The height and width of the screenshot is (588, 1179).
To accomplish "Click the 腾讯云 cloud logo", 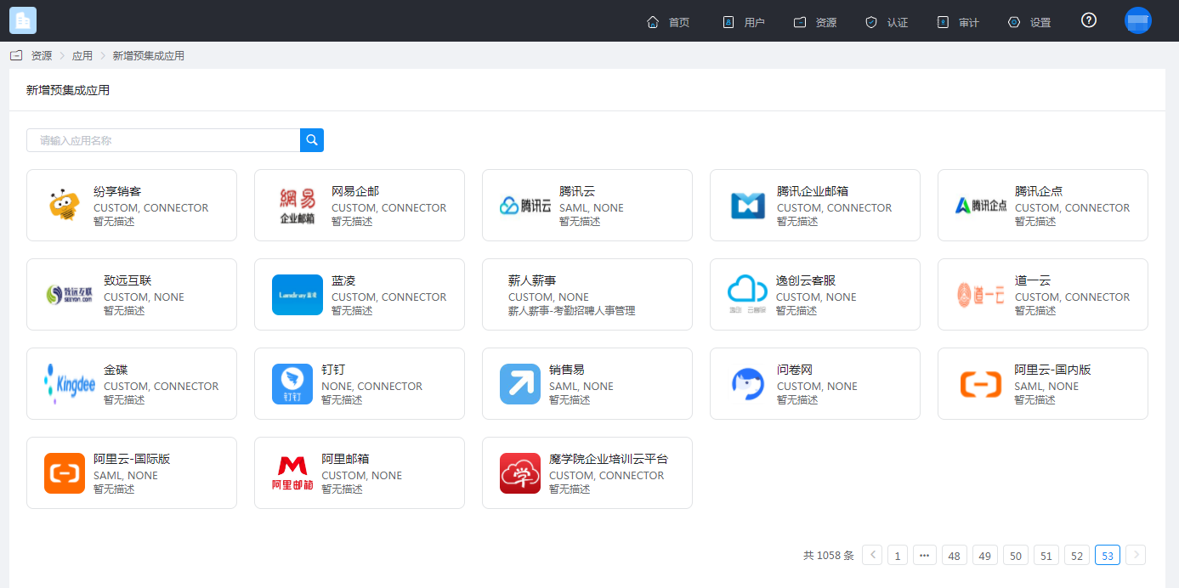I will pyautogui.click(x=525, y=206).
